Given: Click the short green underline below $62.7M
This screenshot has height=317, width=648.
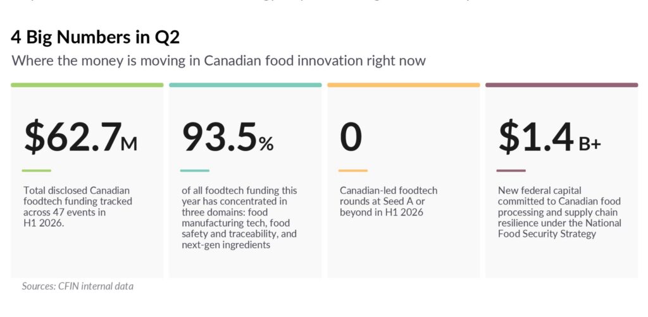Looking at the screenshot, I should (x=36, y=170).
